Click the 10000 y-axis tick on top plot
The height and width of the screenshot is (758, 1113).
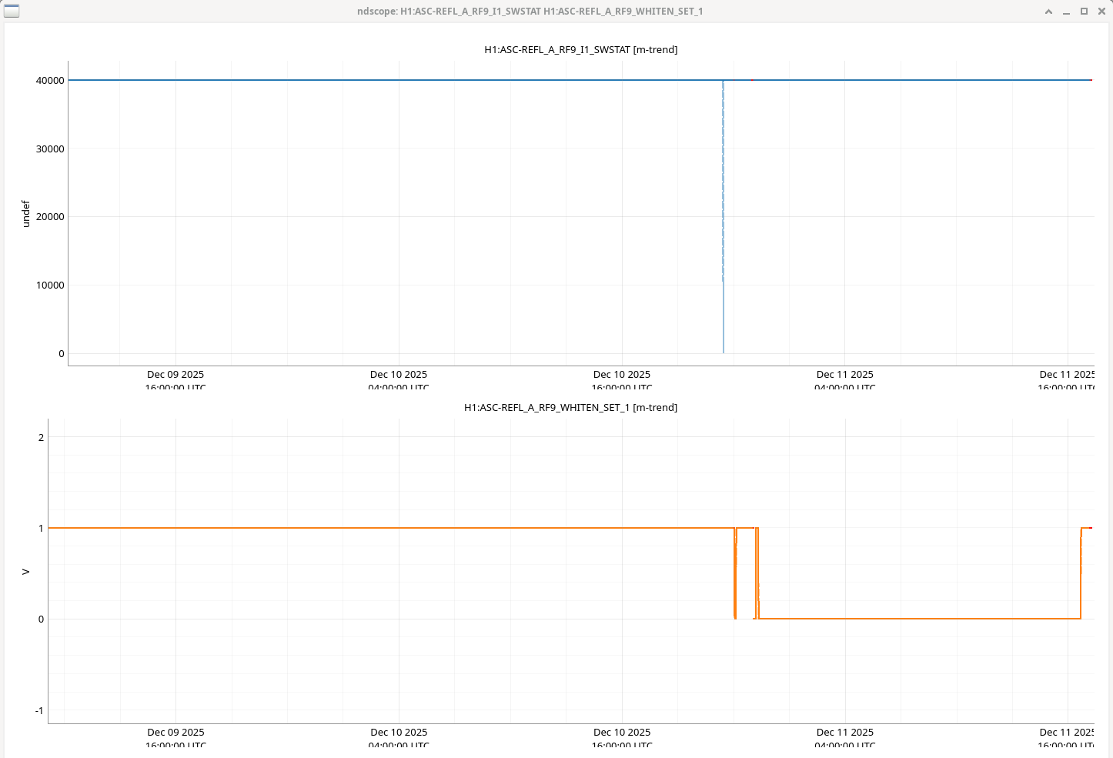(50, 286)
